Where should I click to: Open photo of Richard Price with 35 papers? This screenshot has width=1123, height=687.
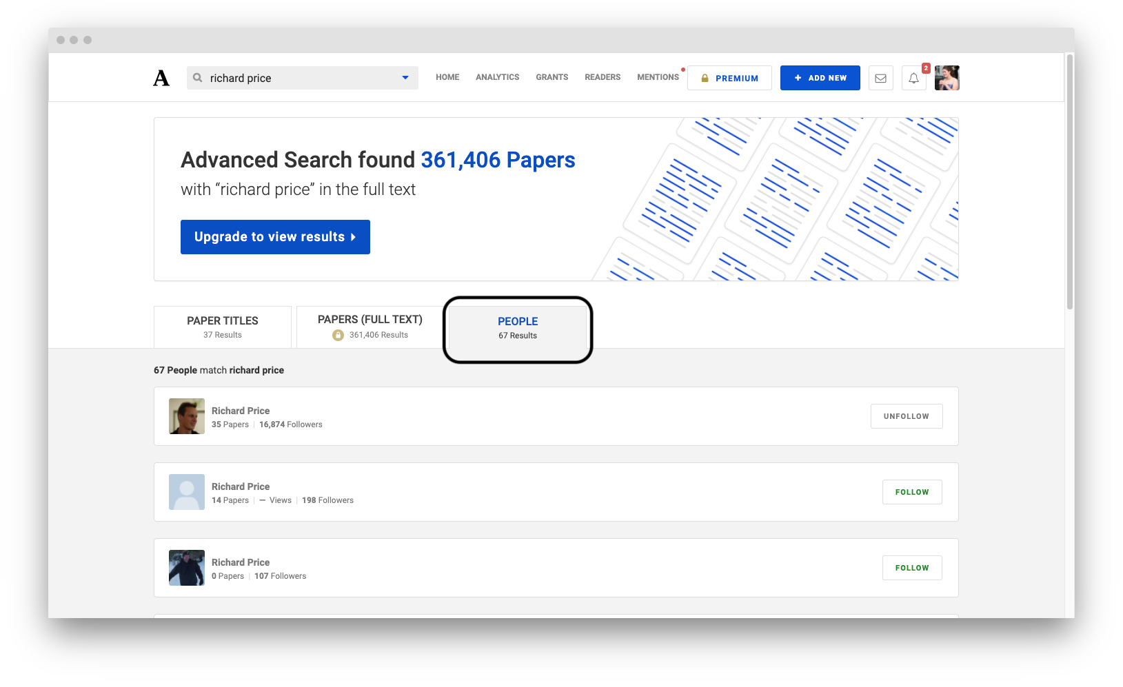[x=187, y=416]
